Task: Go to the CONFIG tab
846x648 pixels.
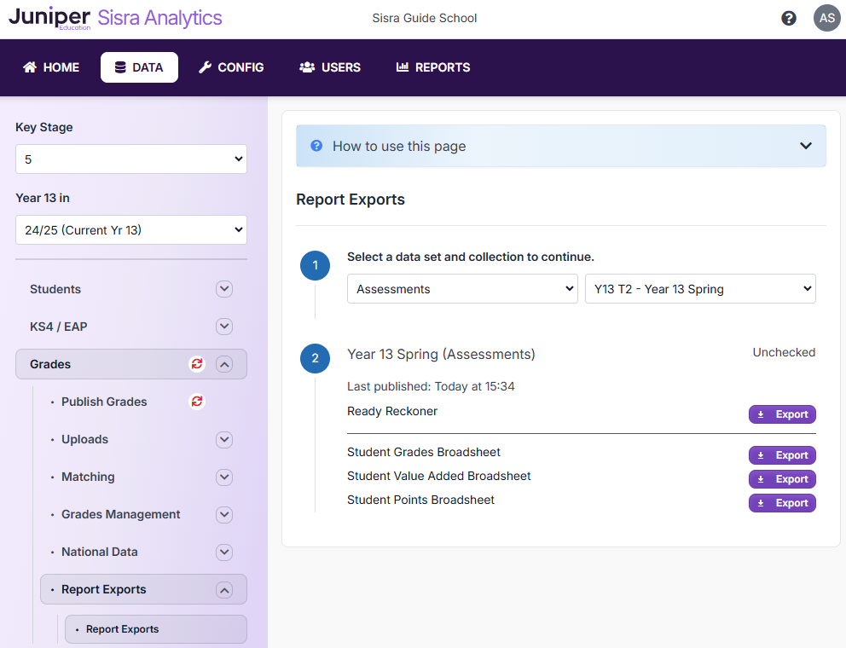Action: pyautogui.click(x=231, y=67)
